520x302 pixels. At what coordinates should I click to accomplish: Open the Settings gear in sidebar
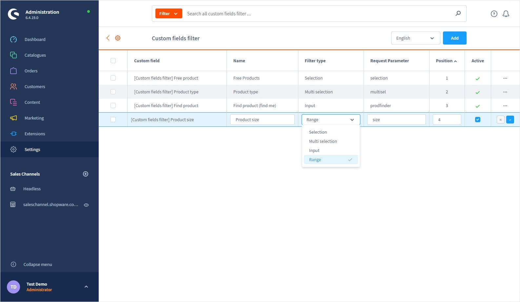13,149
